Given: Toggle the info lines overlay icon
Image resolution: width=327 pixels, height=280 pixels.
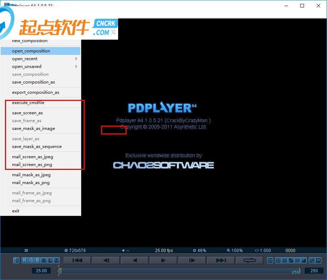Looking at the screenshot, I should click(298, 261).
